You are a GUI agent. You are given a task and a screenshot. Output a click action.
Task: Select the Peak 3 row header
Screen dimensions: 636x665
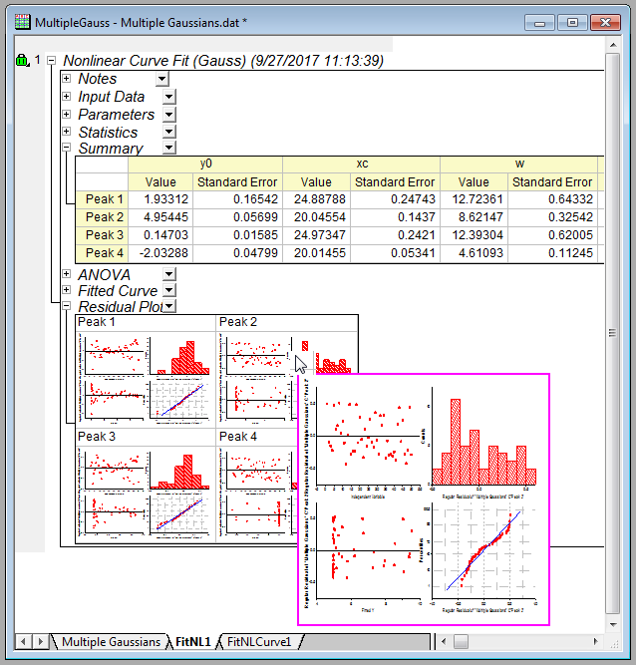105,235
